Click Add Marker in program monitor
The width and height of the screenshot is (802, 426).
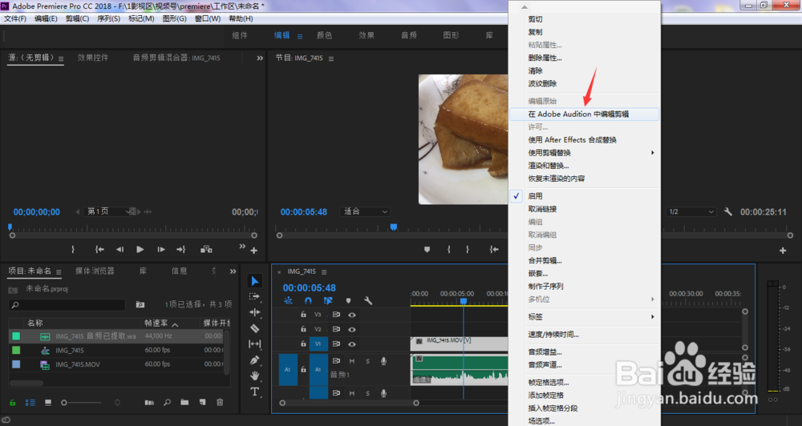point(427,249)
